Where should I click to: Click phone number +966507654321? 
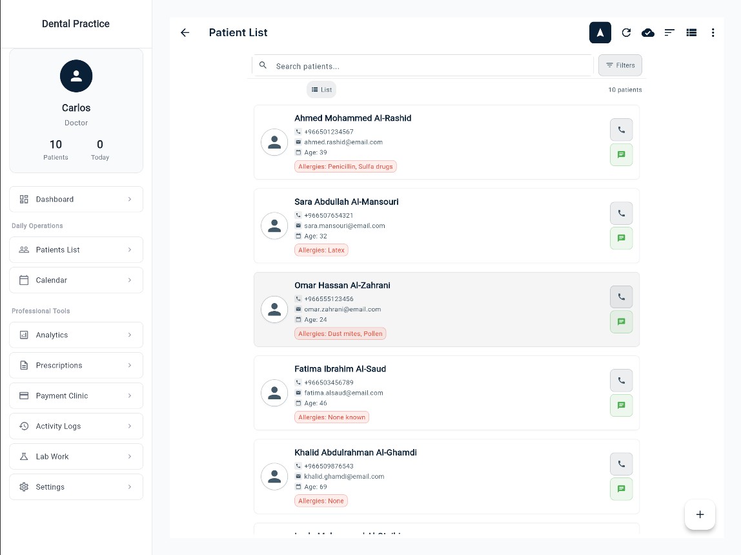coord(329,215)
